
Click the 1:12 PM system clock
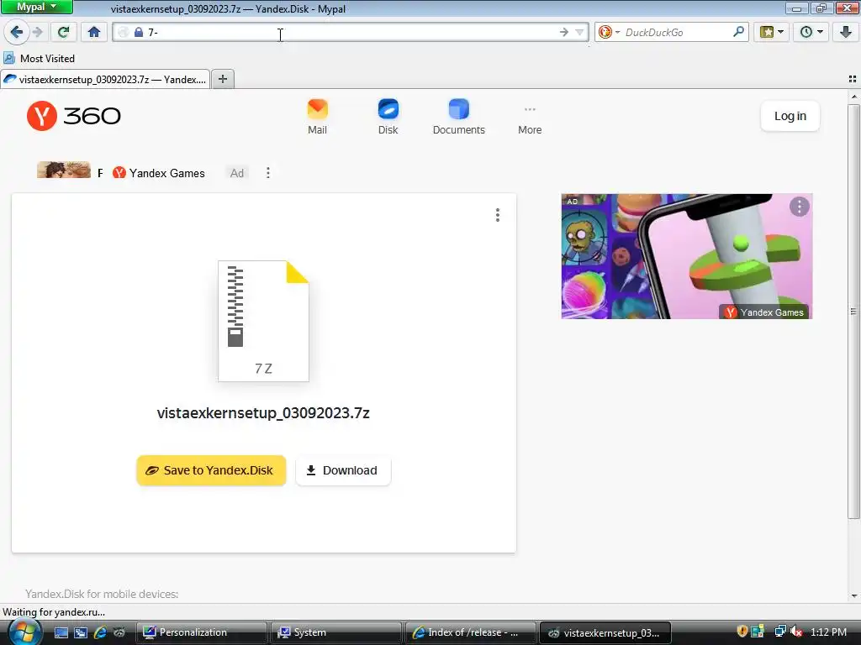click(828, 632)
